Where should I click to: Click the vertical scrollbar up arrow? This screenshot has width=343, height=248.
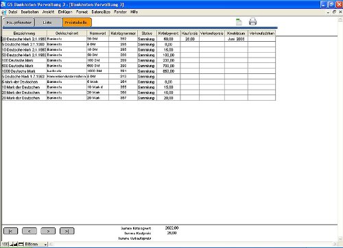click(340, 20)
